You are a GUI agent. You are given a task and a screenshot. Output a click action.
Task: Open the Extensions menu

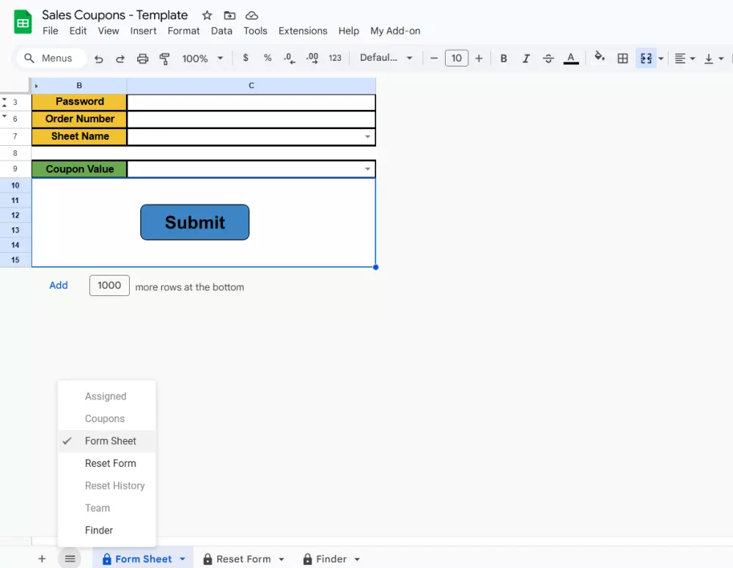(x=303, y=31)
